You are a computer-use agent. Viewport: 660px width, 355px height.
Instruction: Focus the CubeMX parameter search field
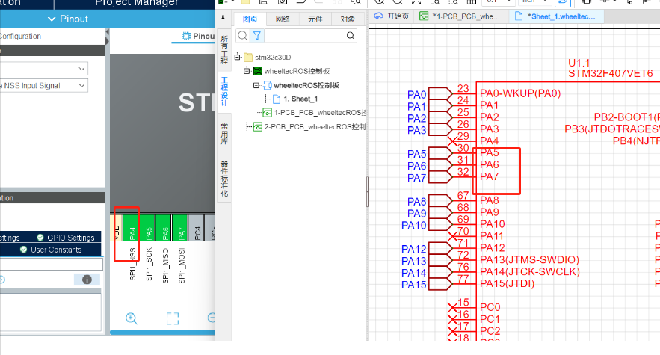(51, 264)
